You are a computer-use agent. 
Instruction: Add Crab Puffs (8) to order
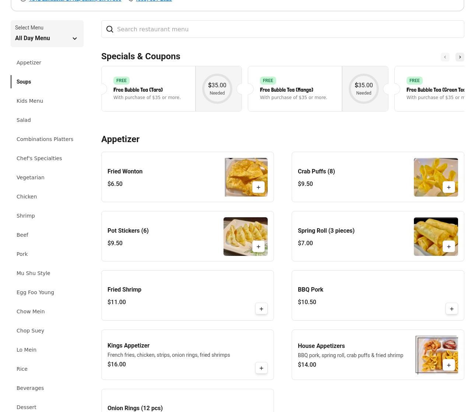[x=448, y=187]
